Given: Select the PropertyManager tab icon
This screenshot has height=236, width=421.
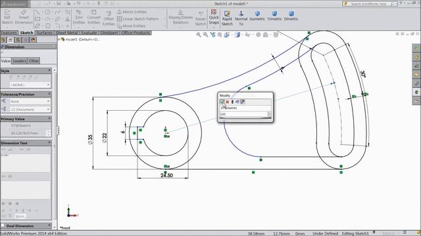Looking at the screenshot, I should (11, 40).
